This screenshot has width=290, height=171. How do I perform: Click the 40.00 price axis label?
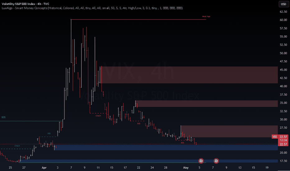click(283, 86)
